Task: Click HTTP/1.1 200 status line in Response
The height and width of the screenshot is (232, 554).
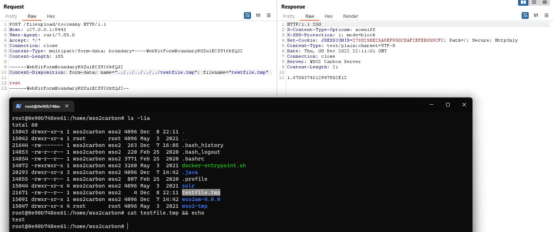Action: (x=304, y=24)
